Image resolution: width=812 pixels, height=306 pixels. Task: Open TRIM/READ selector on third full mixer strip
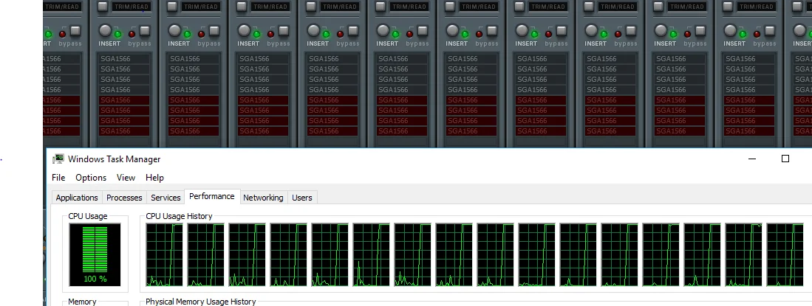point(271,7)
